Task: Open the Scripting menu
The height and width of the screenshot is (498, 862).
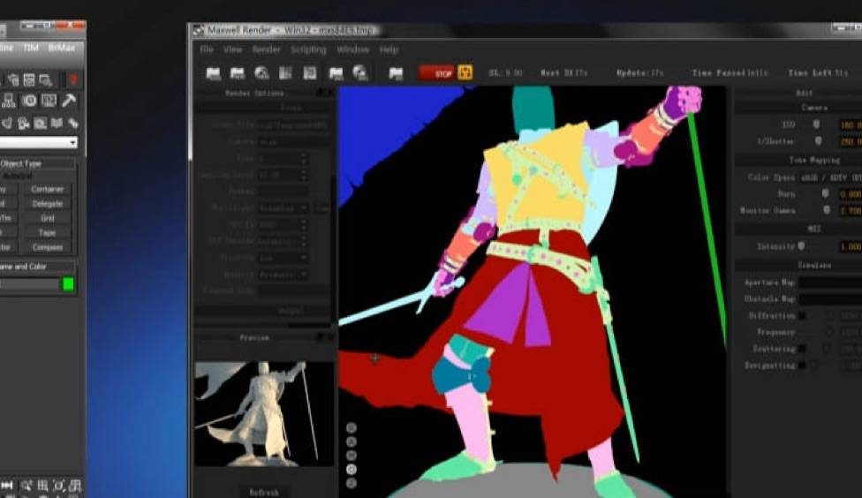Action: tap(308, 49)
